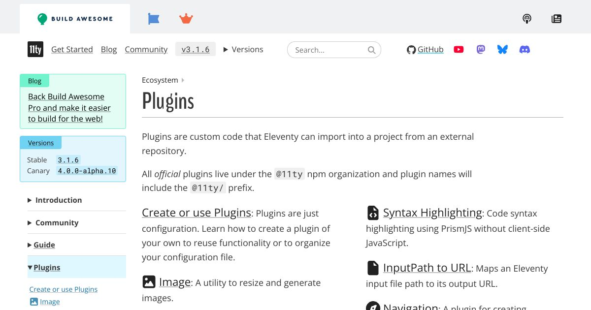Open Syntax Highlighting plugin link
Viewport: 591px width, 310px height.
(432, 213)
